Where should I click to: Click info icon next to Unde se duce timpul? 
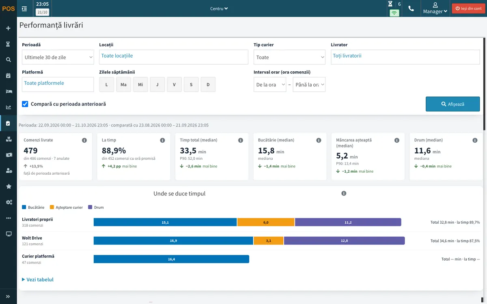[x=344, y=194]
